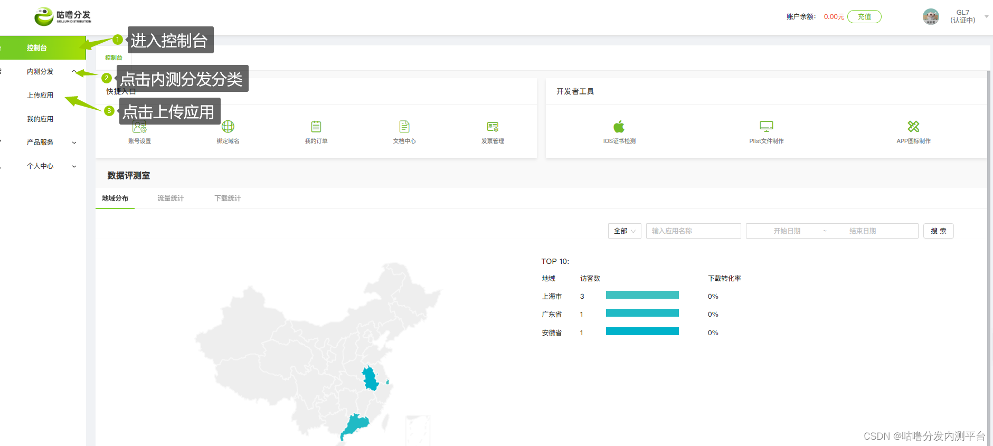This screenshot has height=446, width=993.
Task: Click 安徽省 in the TOP 10 list
Action: point(552,333)
